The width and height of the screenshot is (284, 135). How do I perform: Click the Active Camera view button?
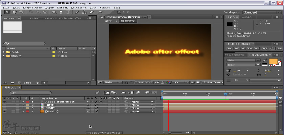point(213,82)
